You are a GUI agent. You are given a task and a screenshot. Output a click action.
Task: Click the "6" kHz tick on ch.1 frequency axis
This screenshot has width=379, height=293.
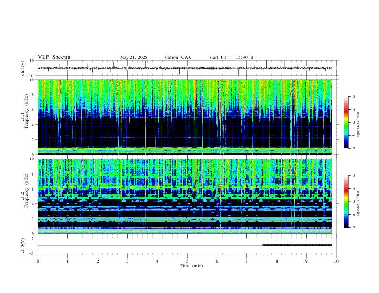[33, 110]
